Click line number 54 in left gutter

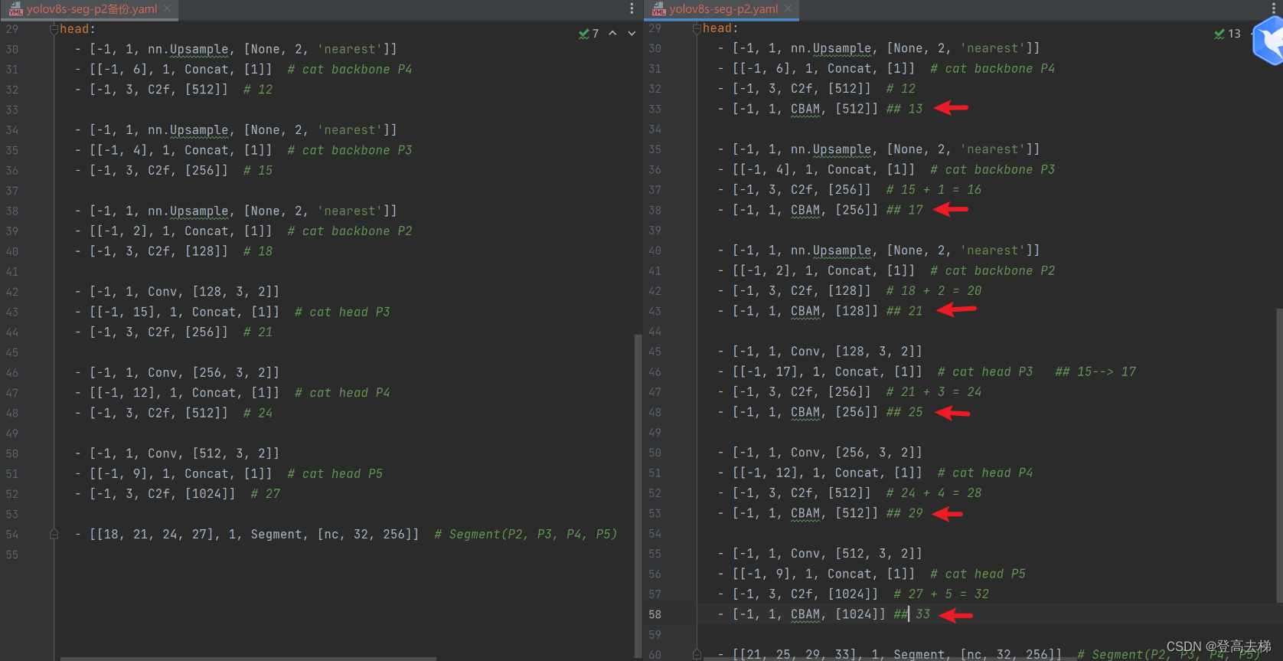point(12,535)
